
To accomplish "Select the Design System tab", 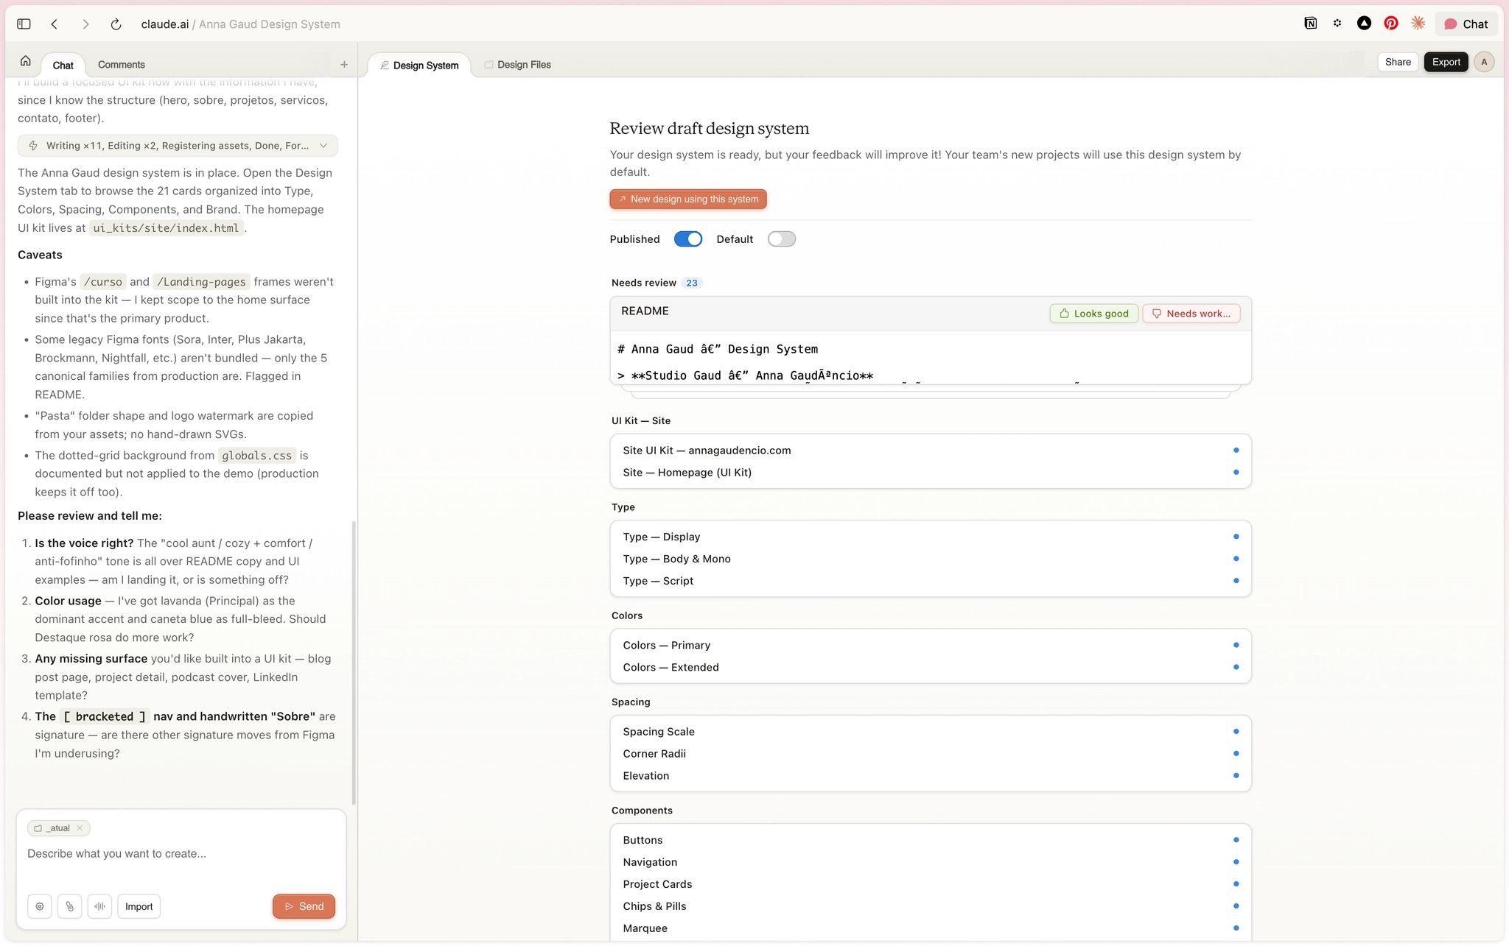I will click(x=419, y=65).
